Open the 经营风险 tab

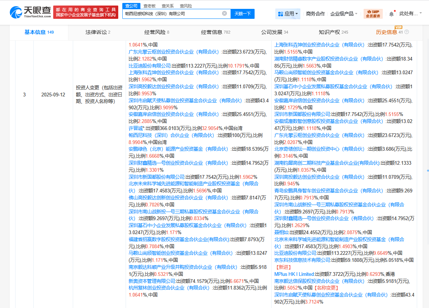(154, 32)
